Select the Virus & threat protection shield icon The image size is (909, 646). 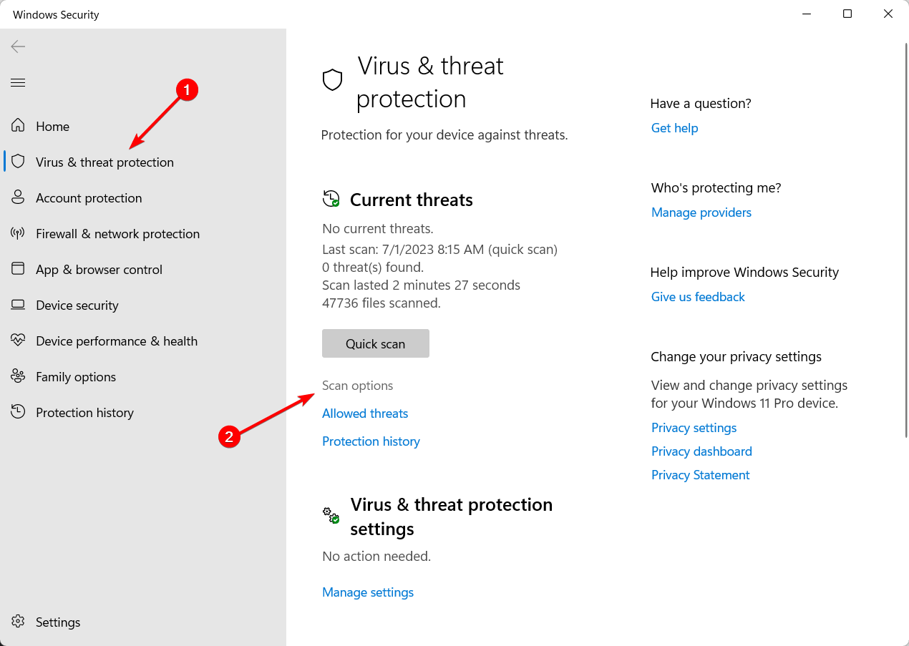(x=18, y=162)
